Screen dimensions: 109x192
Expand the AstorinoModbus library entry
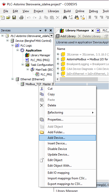(58, 59)
